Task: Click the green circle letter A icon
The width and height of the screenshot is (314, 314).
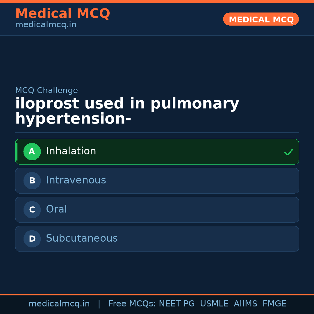Action: (x=32, y=151)
